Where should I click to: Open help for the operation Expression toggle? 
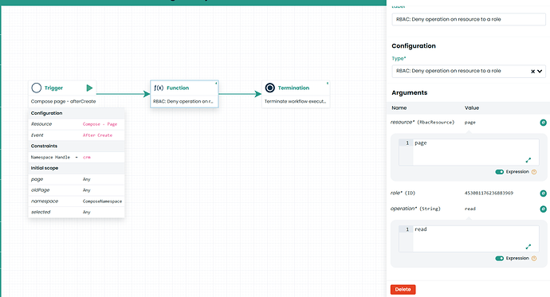pos(534,259)
